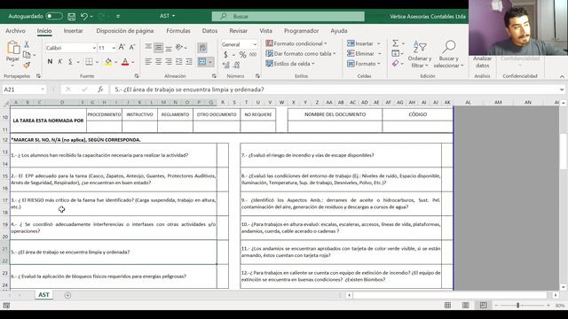568x319 pixels.
Task: Toggle Italic (K) formatting
Action: [60, 62]
